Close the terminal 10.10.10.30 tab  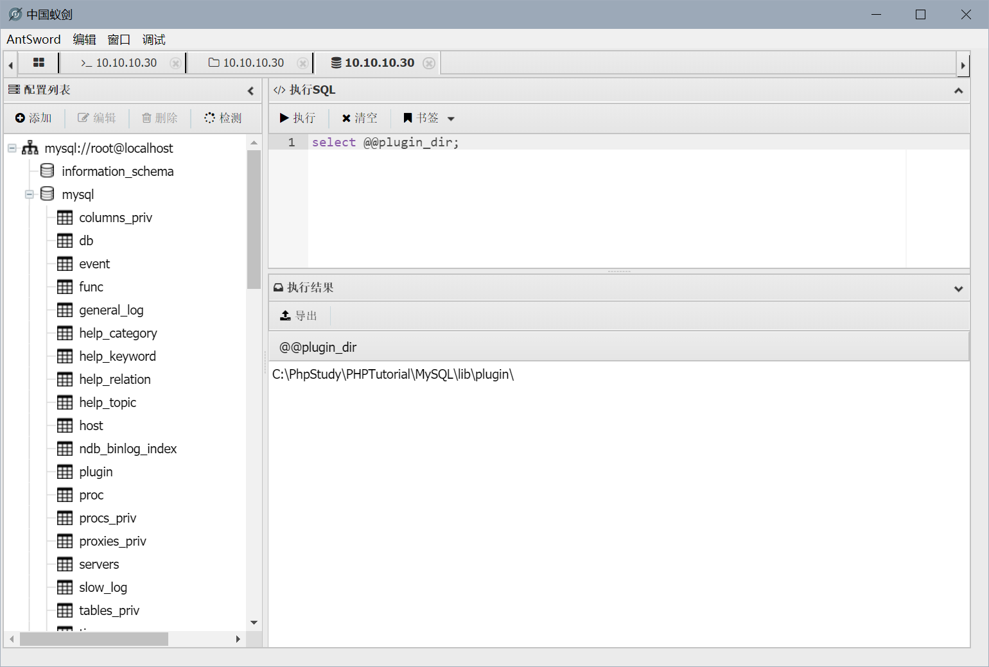(x=175, y=63)
